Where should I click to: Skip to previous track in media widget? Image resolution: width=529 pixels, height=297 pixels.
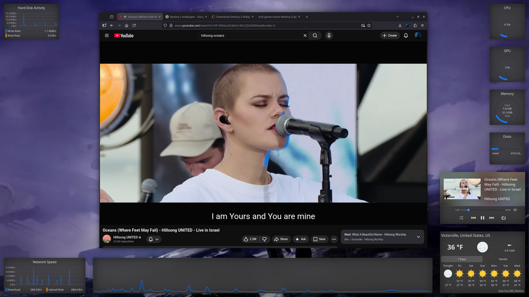[473, 218]
